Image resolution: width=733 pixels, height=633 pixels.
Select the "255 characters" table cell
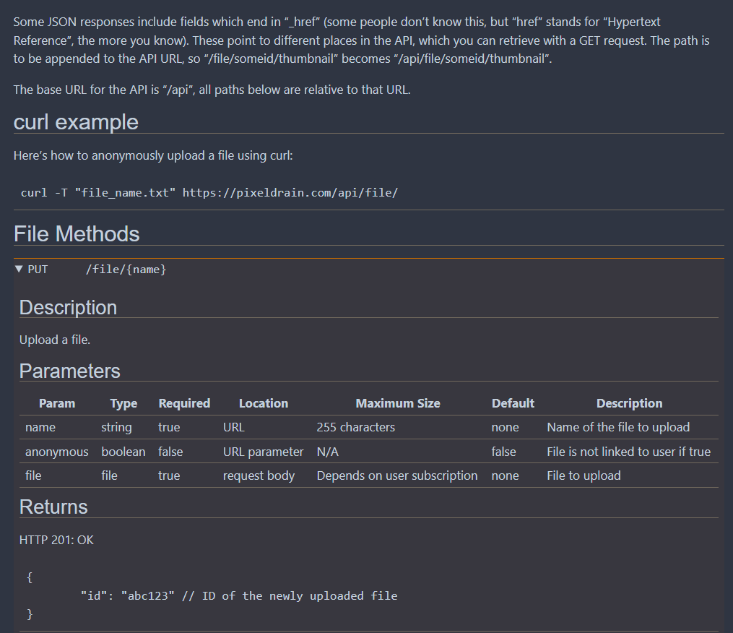(x=355, y=427)
